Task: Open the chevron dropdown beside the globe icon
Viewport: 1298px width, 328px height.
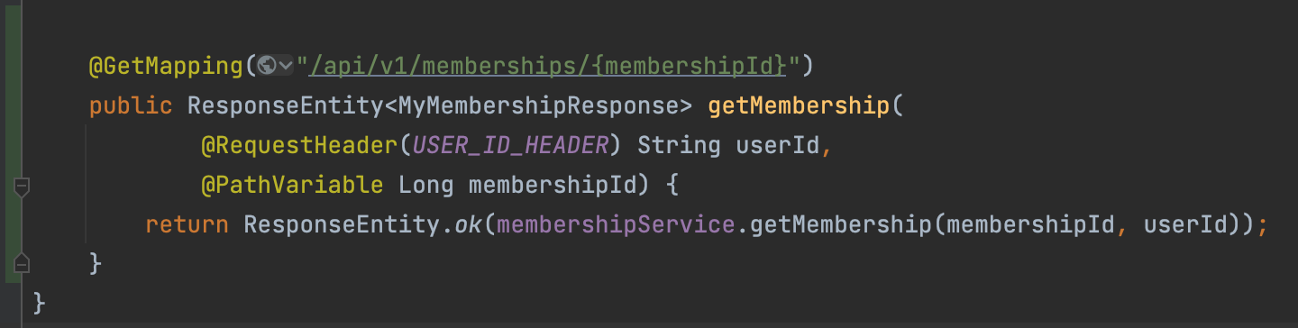Action: click(x=287, y=65)
